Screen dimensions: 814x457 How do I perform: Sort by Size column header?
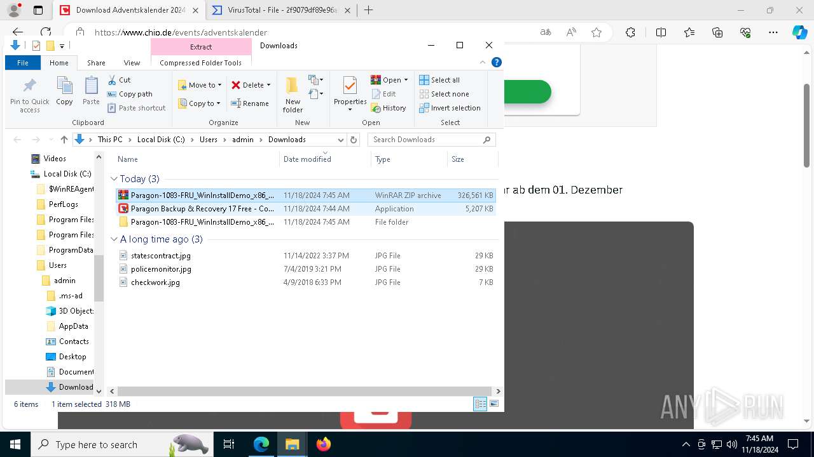473,159
